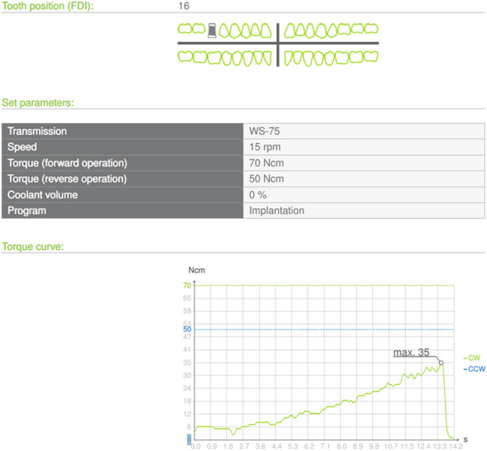Select the upper right last molar tooth outline
This screenshot has width=487, height=451.
(x=185, y=29)
